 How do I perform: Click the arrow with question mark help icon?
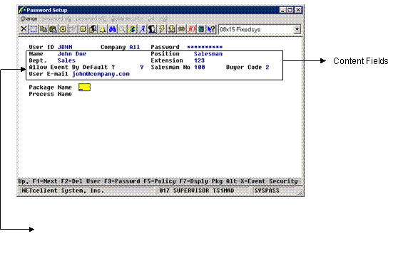click(211, 29)
